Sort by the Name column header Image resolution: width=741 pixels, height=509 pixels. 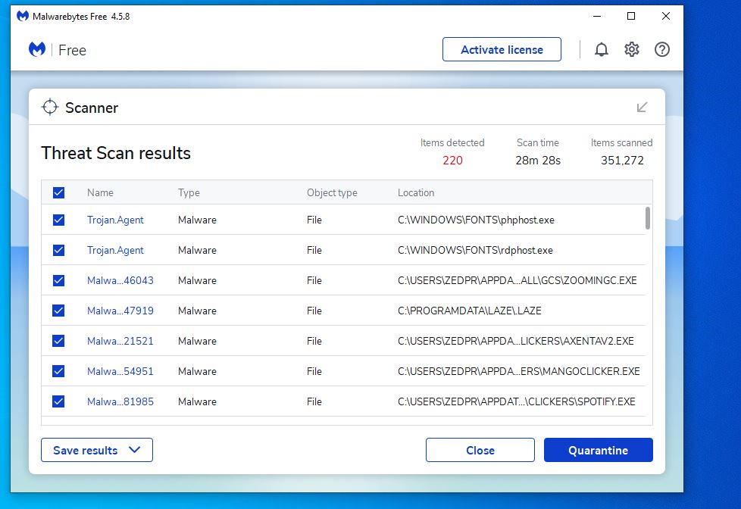[100, 193]
